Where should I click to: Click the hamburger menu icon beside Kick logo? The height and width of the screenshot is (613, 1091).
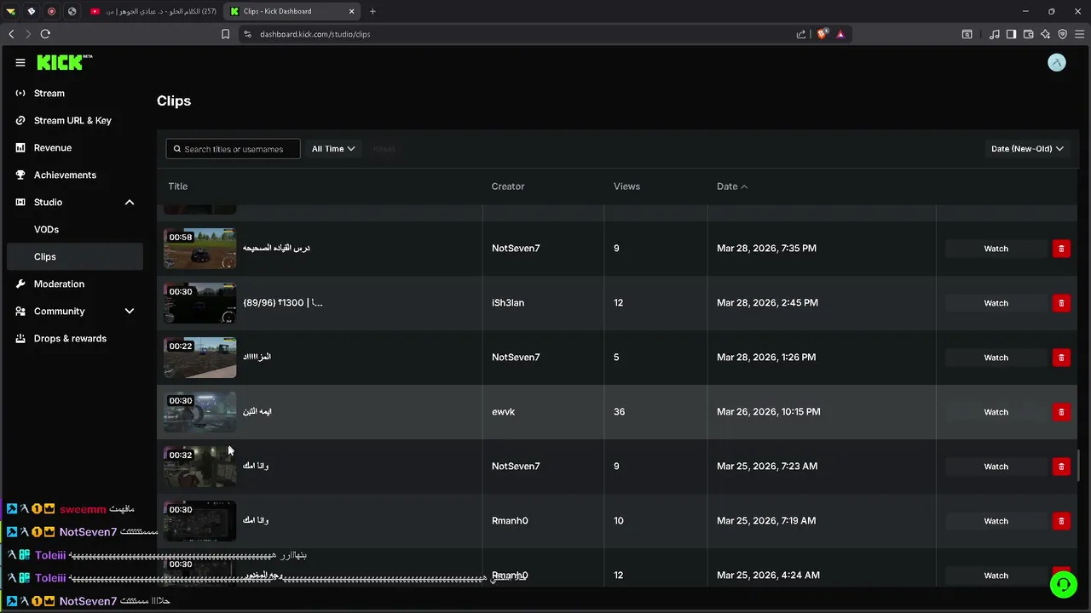coord(20,63)
